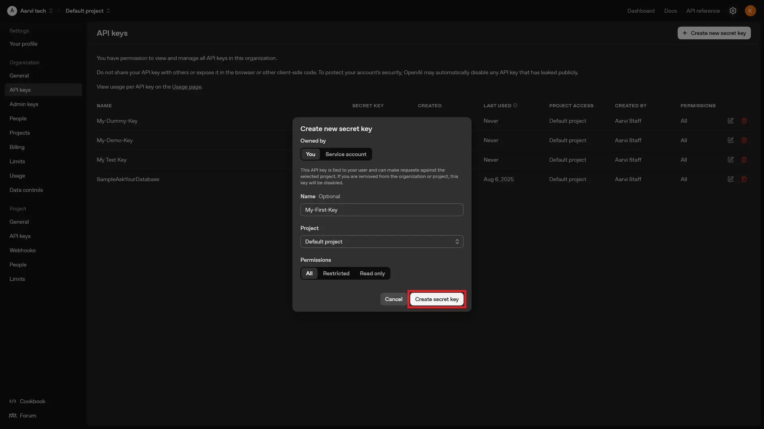Select You as key owner
764x429 pixels.
click(x=310, y=154)
